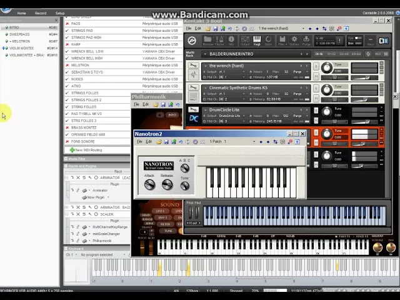The image size is (400, 300).
Task: Open Edit menu in Philharmonik window
Action: click(x=146, y=104)
